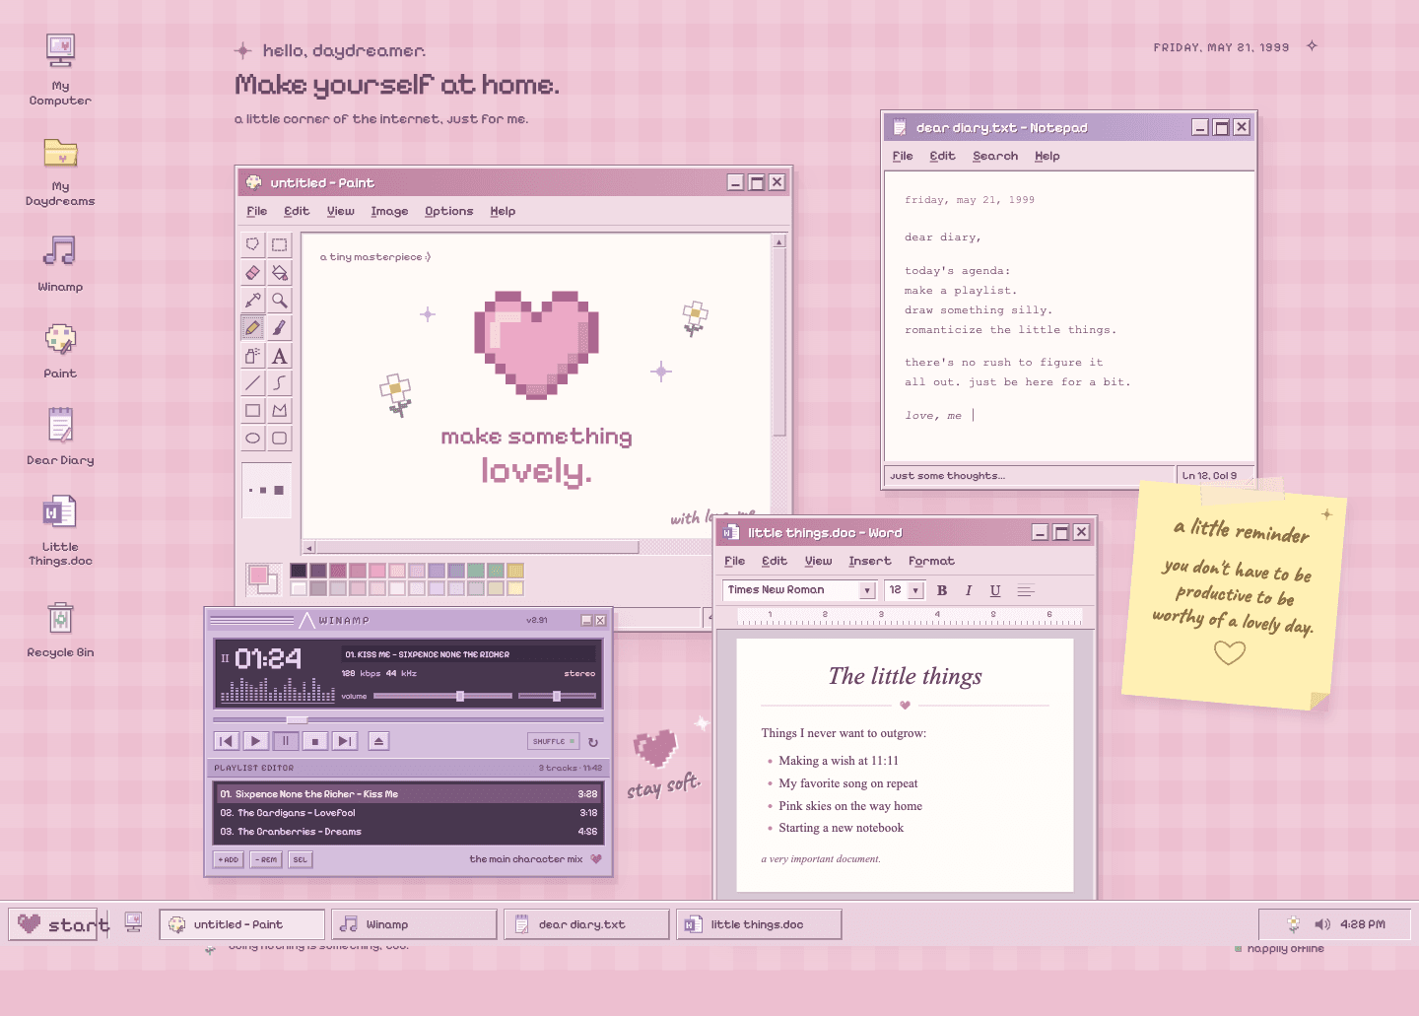Click the Winamp desktop shortcut
Image resolution: width=1419 pixels, height=1016 pixels.
tap(60, 263)
